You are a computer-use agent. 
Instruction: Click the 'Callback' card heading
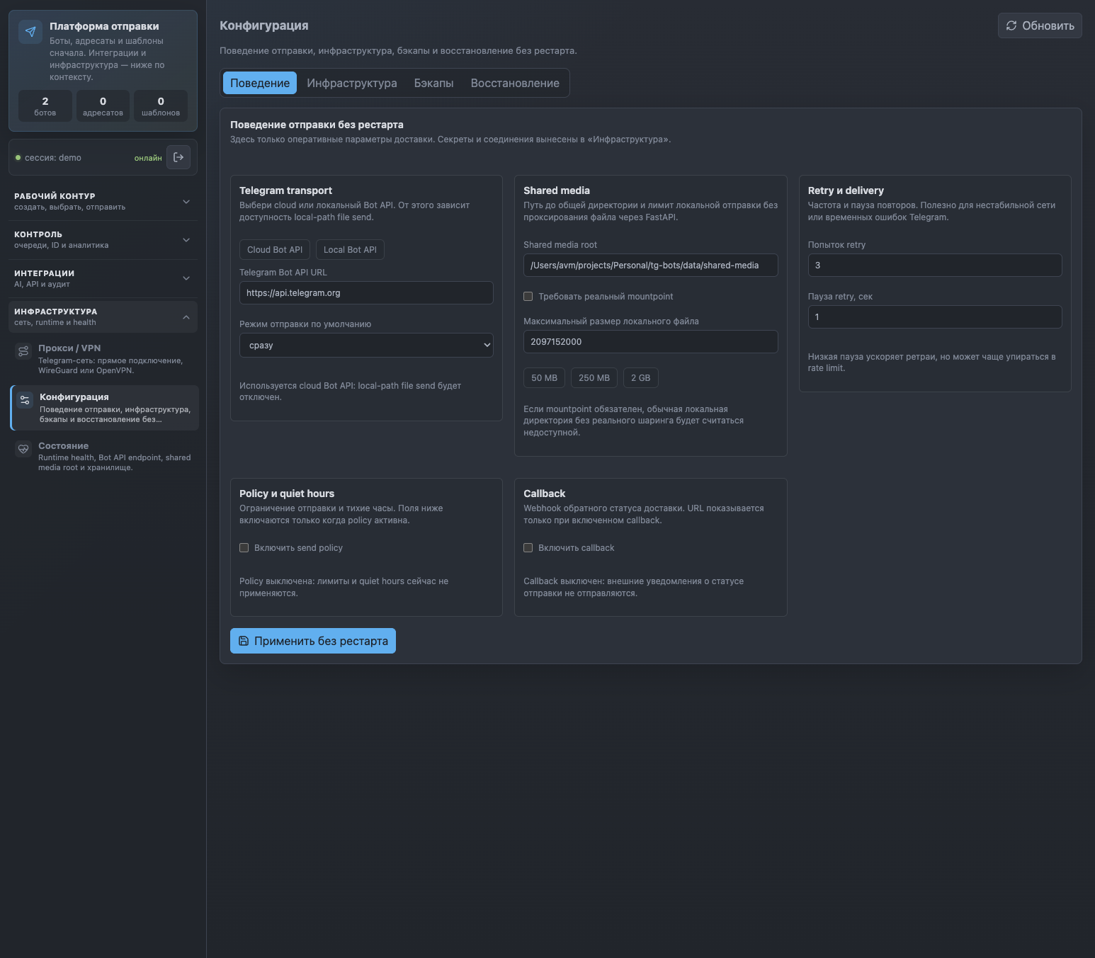(x=544, y=494)
